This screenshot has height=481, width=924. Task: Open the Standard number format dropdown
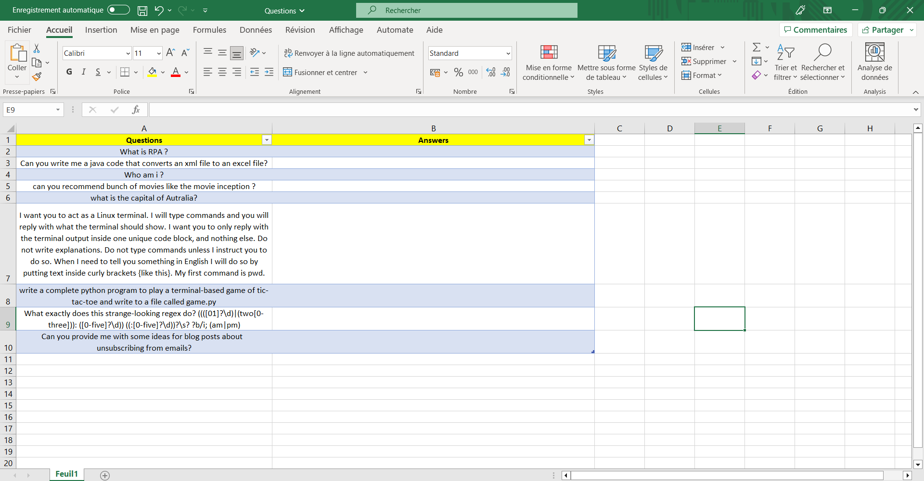click(x=508, y=53)
